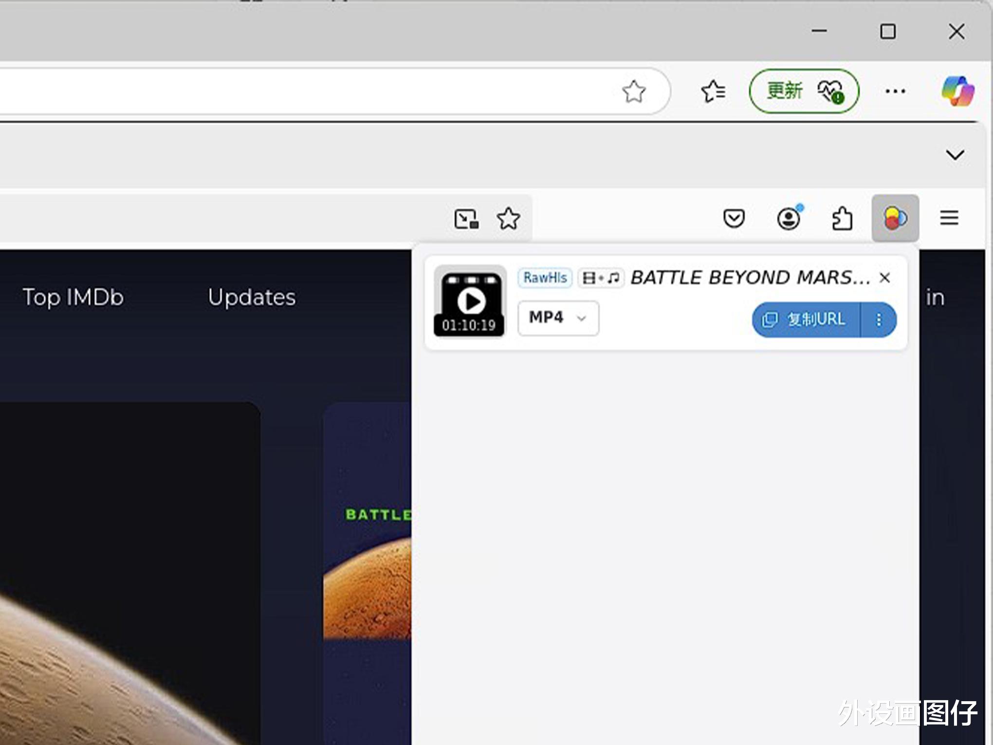The width and height of the screenshot is (993, 745).
Task: Click the Copilot icon in Edge
Action: [957, 91]
